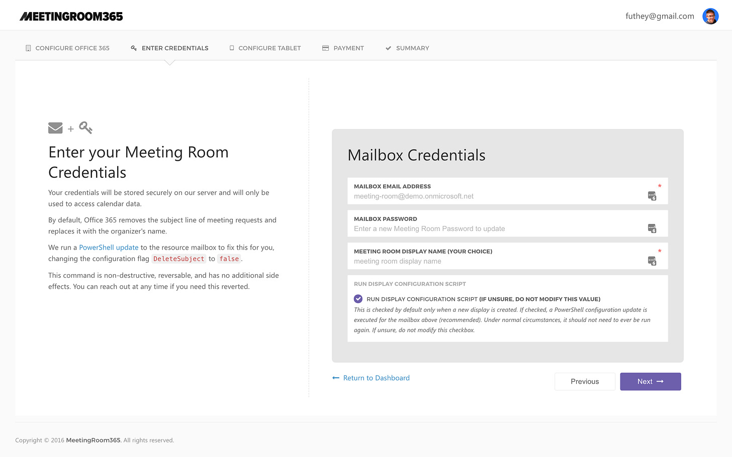
Task: Click the Enter your Meeting Room Credentials heading
Action: pyautogui.click(x=138, y=162)
